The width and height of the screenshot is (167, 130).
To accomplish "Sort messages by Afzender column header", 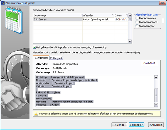I will point(98,16).
